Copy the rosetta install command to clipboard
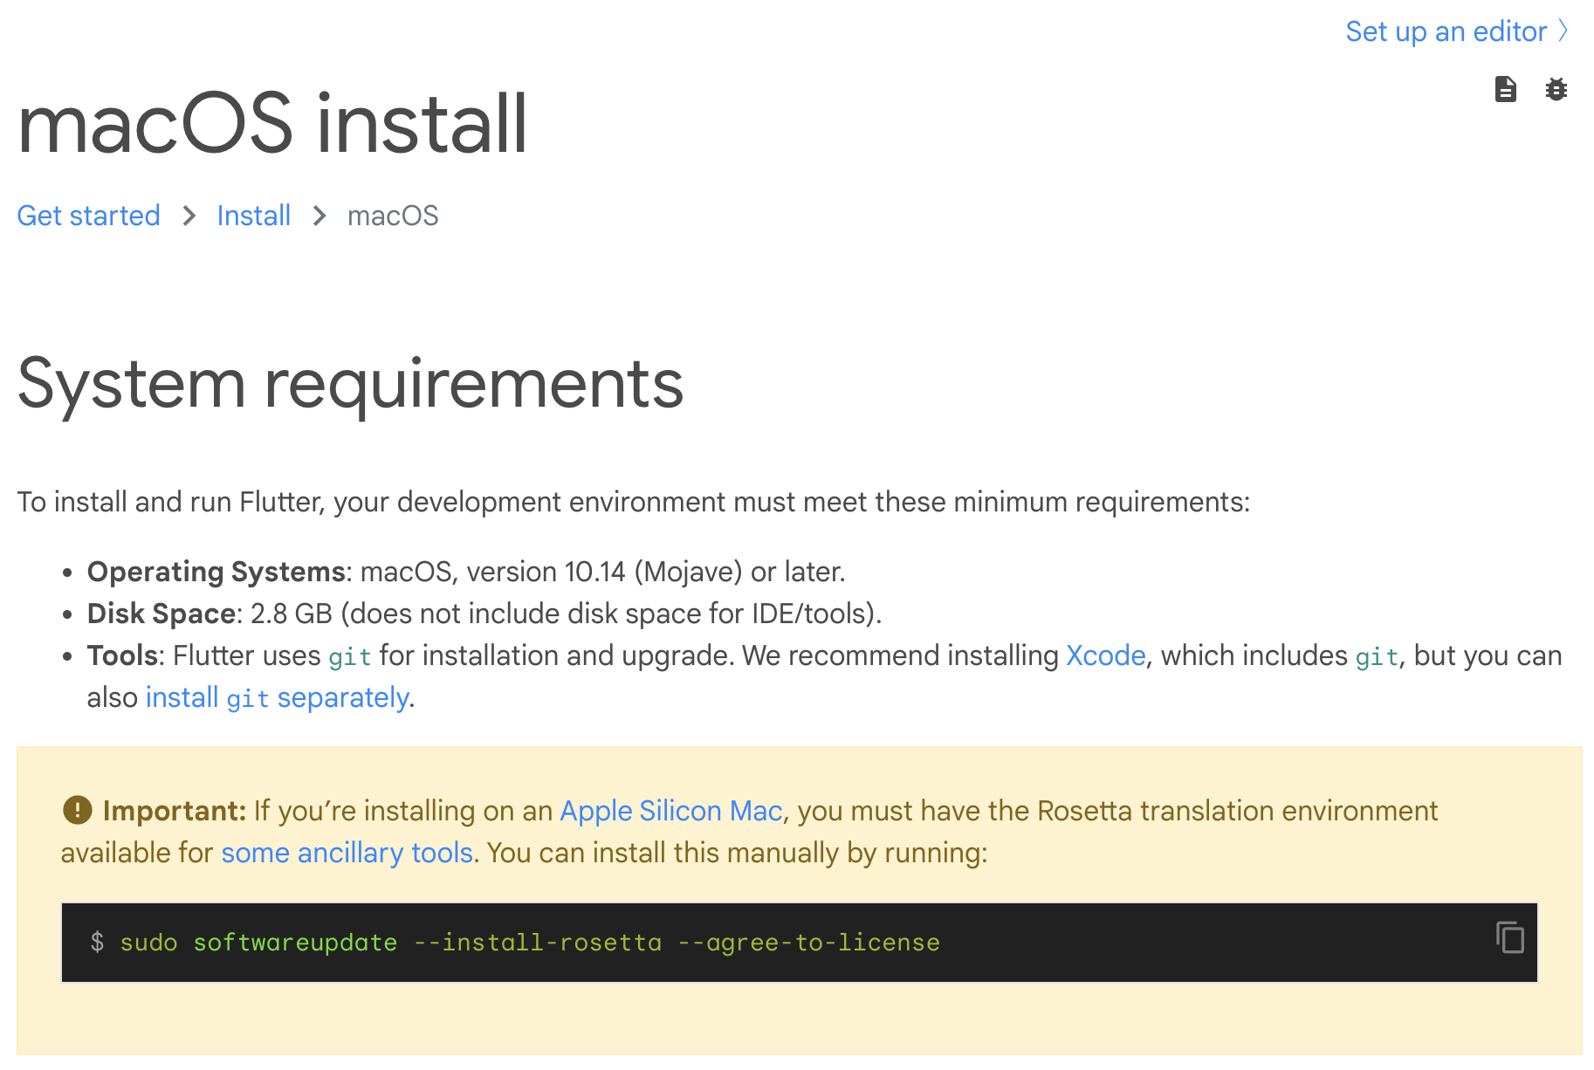This screenshot has height=1070, width=1594. 1510,937
